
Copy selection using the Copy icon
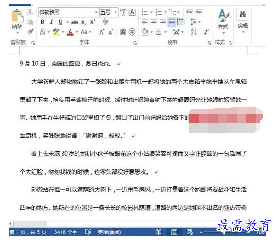30,22
